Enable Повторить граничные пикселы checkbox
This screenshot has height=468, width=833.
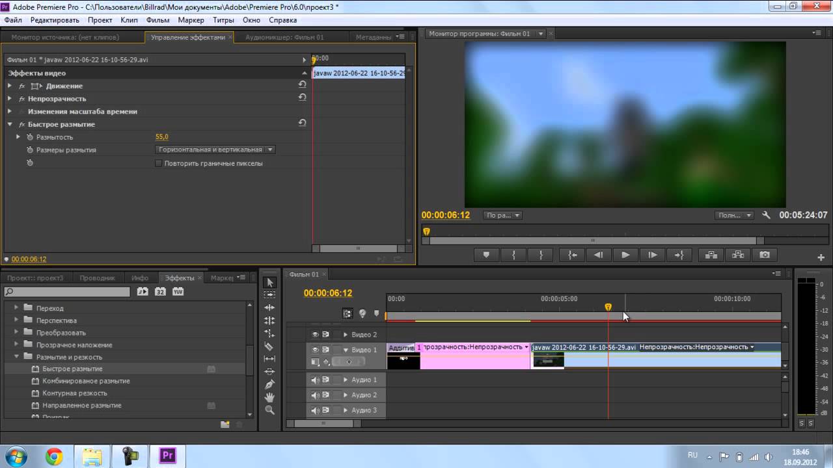(158, 163)
